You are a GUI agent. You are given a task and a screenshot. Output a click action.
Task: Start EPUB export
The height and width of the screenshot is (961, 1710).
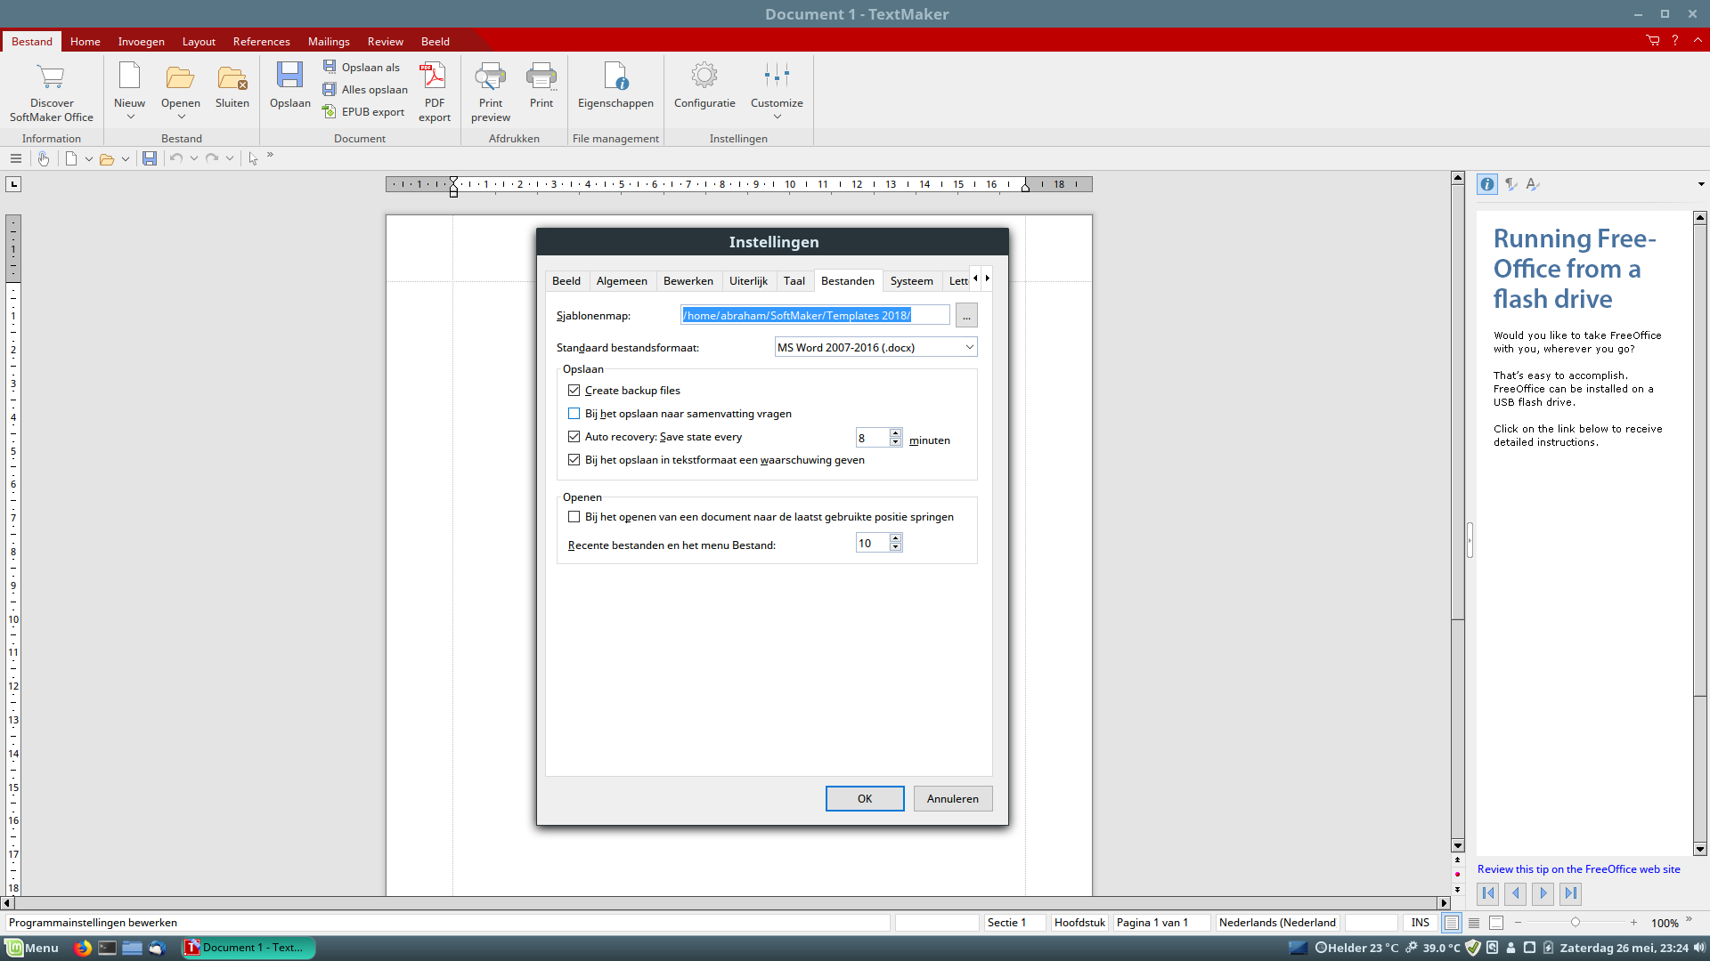pos(363,111)
